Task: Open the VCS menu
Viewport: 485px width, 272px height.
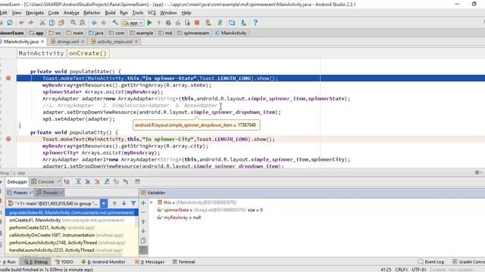Action: point(152,13)
